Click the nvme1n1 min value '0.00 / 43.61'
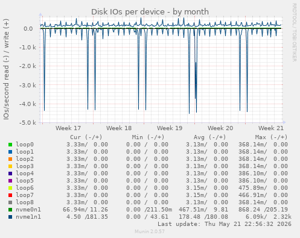 147,217
